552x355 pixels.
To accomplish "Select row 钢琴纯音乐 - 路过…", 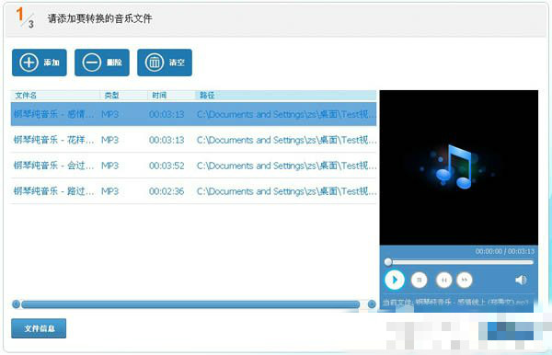I will [x=193, y=191].
